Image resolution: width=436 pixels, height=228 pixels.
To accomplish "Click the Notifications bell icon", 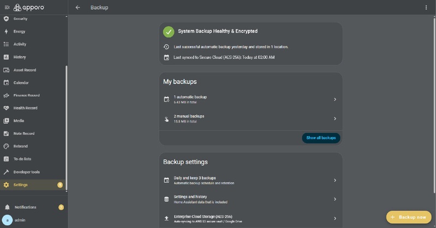I will [x=7, y=207].
